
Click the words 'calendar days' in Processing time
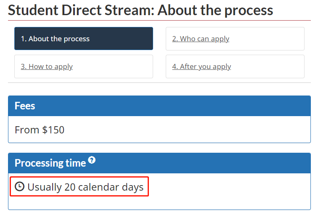click(111, 187)
